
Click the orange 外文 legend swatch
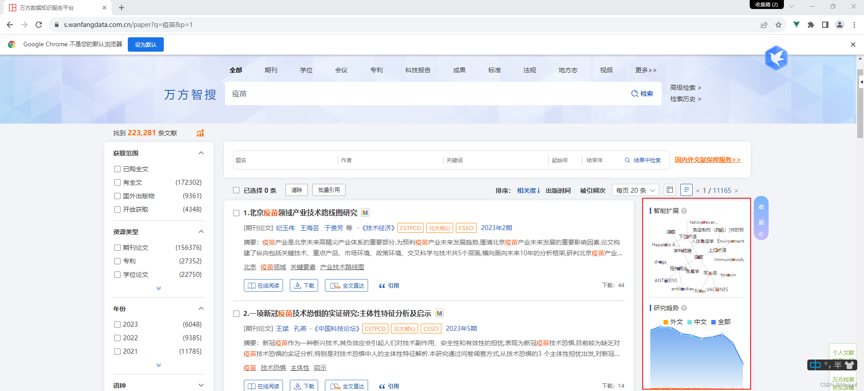(666, 322)
